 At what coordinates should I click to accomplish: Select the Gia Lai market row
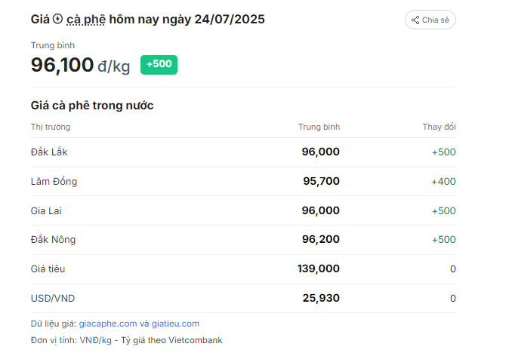click(x=243, y=210)
